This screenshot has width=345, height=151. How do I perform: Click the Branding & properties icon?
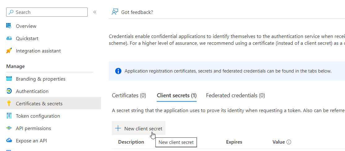(x=9, y=79)
